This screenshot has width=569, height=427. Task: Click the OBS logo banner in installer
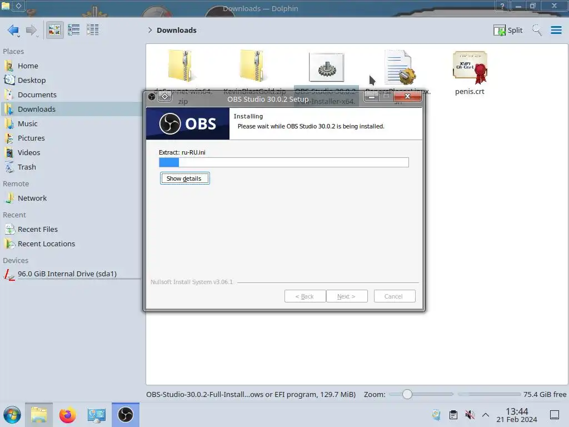[188, 124]
